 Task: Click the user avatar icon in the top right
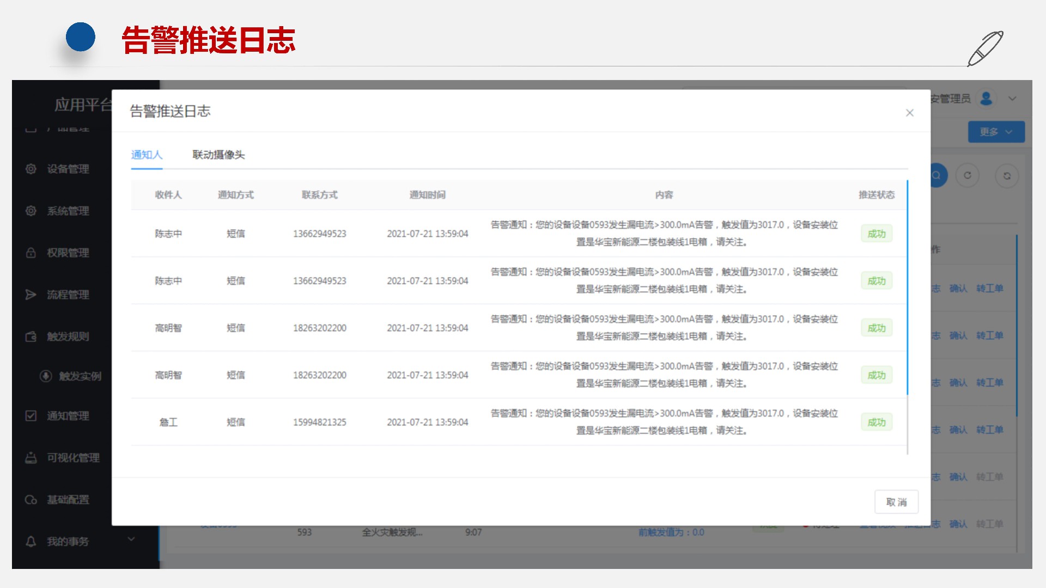pos(986,99)
